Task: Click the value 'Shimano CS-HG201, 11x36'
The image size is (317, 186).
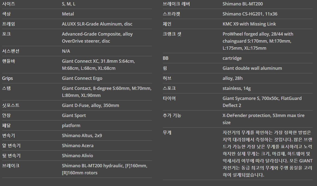Action: coord(250,14)
